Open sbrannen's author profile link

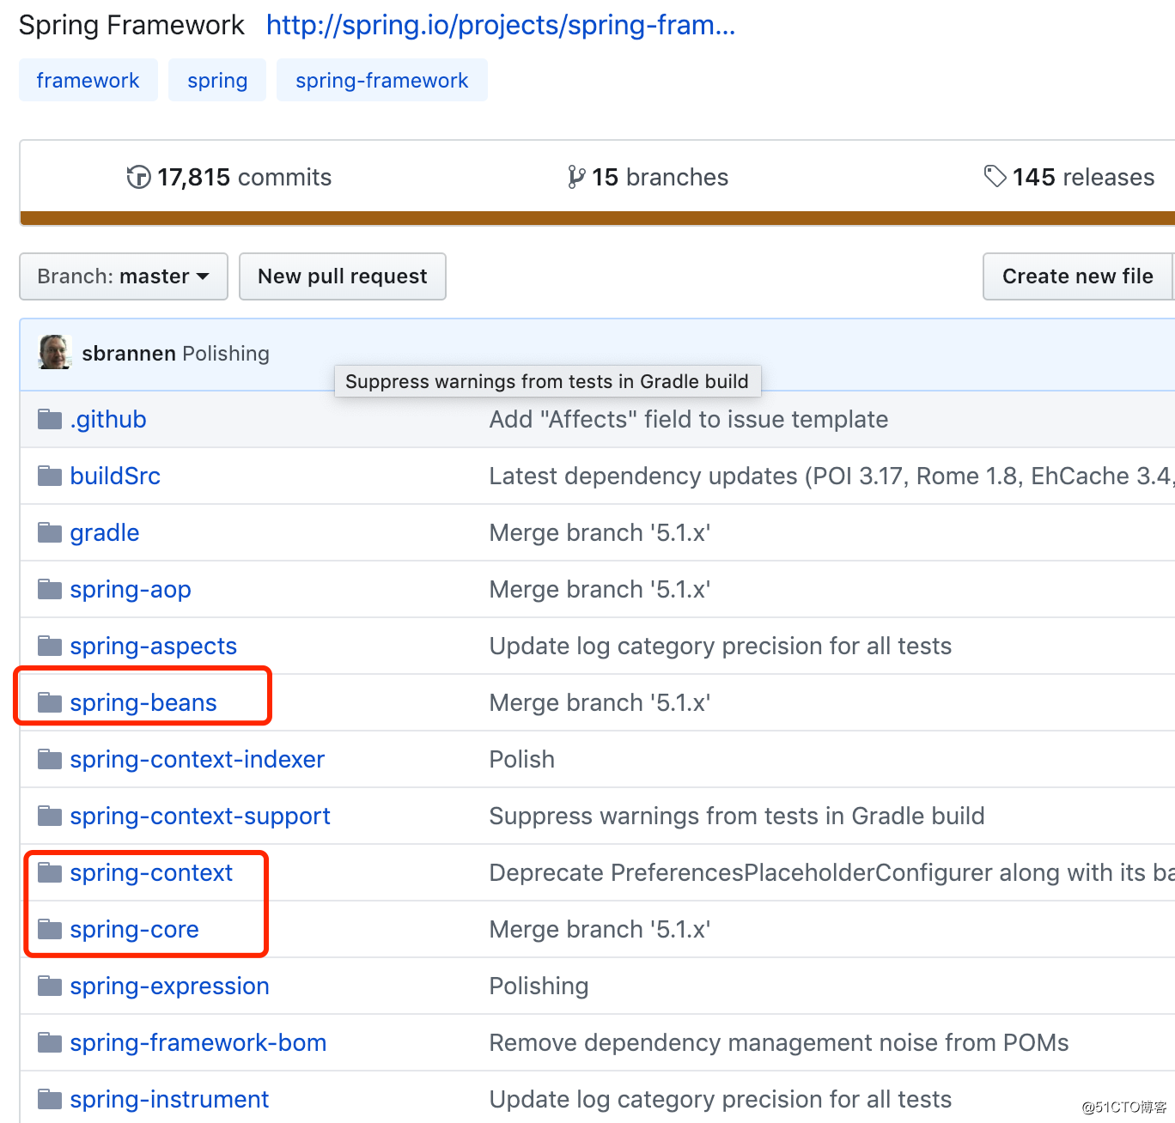click(129, 353)
